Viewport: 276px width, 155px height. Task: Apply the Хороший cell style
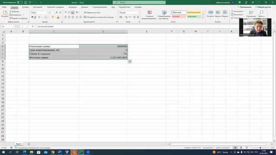coord(194,16)
